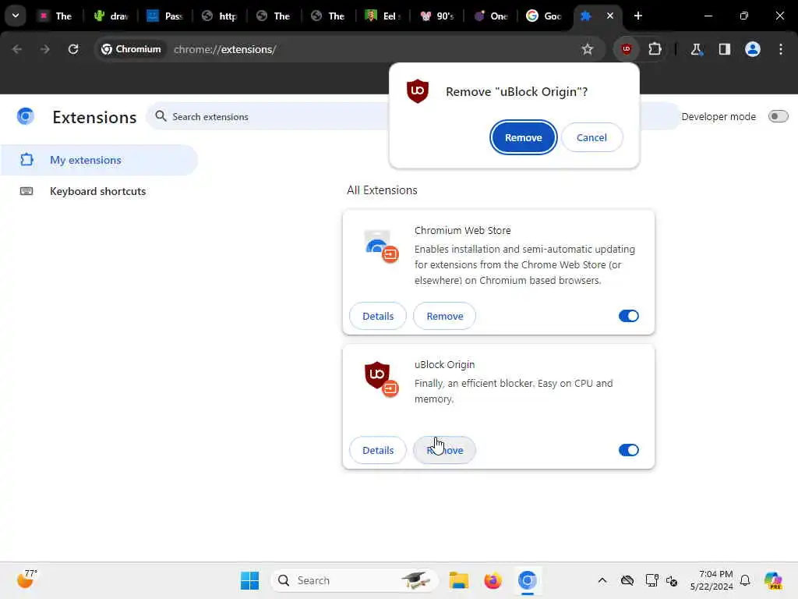Open the Windows Start menu
This screenshot has height=599, width=798.
pyautogui.click(x=249, y=580)
